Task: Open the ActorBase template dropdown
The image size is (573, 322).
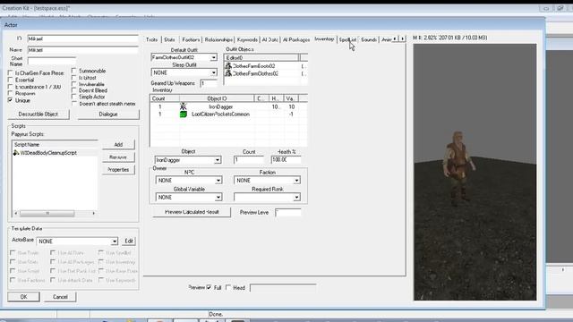Action: 115,241
